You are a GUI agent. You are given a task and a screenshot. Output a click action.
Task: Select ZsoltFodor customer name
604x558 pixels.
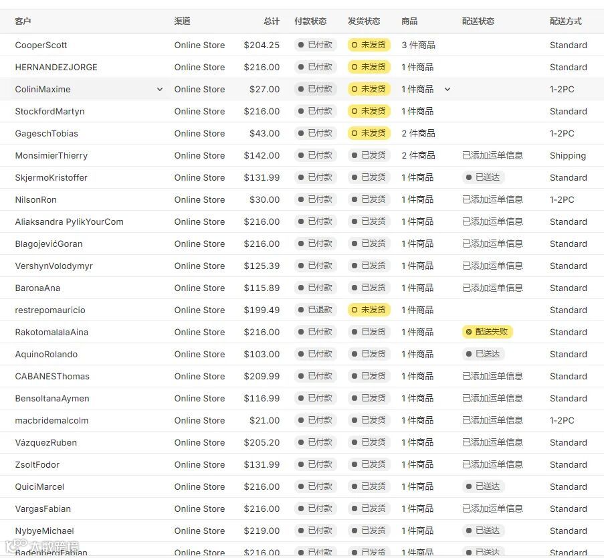coord(37,465)
